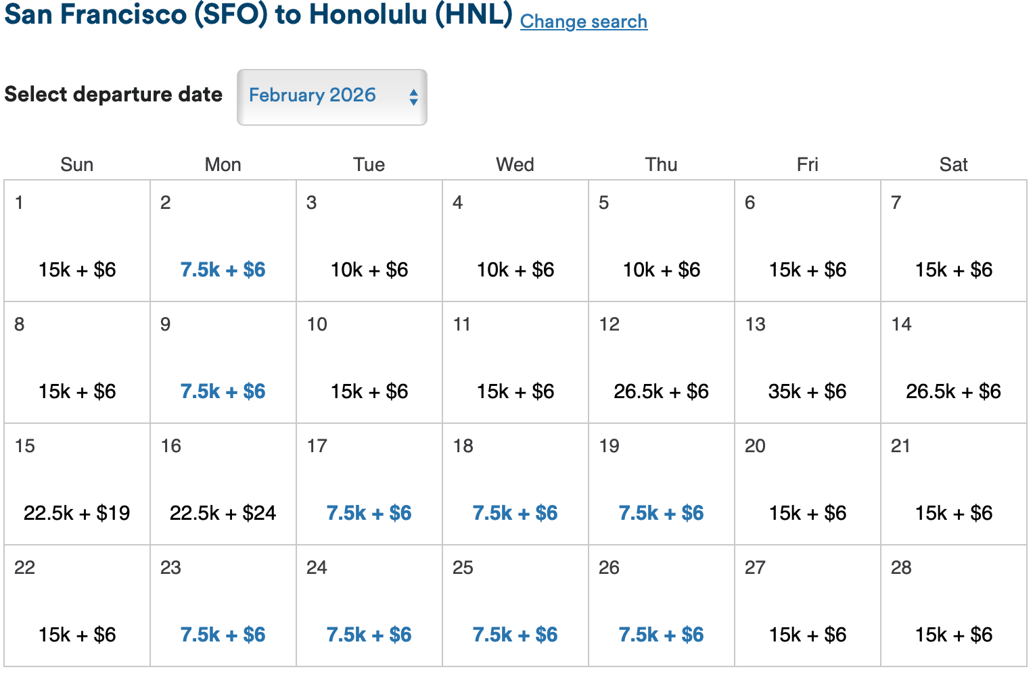Pick the 7.5k fare on February 18
This screenshot has height=680, width=1035.
[515, 513]
